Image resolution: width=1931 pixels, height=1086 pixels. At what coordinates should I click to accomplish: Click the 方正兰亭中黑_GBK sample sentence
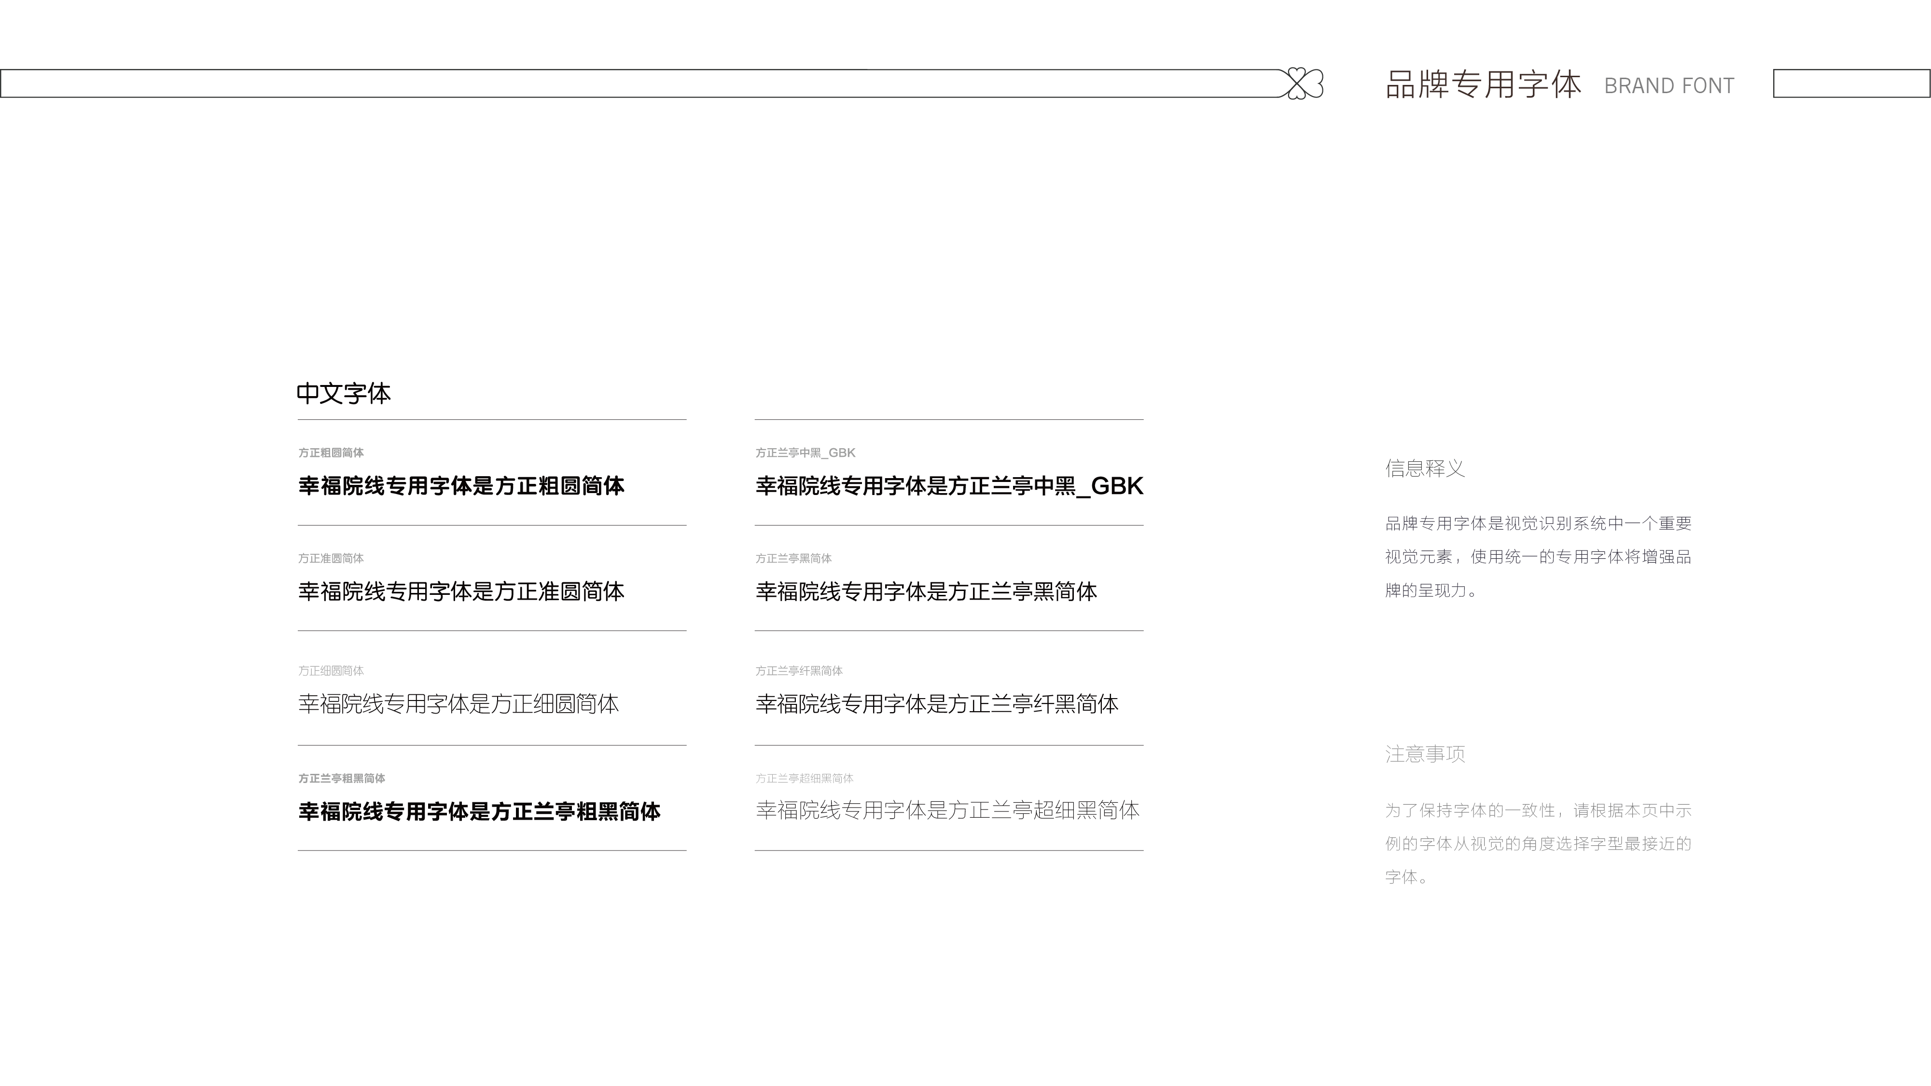coord(949,486)
